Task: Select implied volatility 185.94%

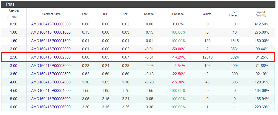Action: point(261,99)
